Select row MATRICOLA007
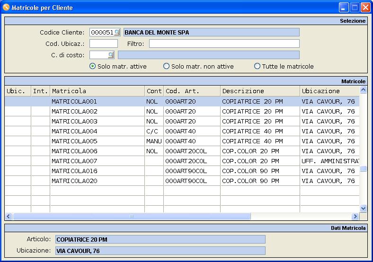Image resolution: width=373 pixels, height=262 pixels. [x=182, y=161]
